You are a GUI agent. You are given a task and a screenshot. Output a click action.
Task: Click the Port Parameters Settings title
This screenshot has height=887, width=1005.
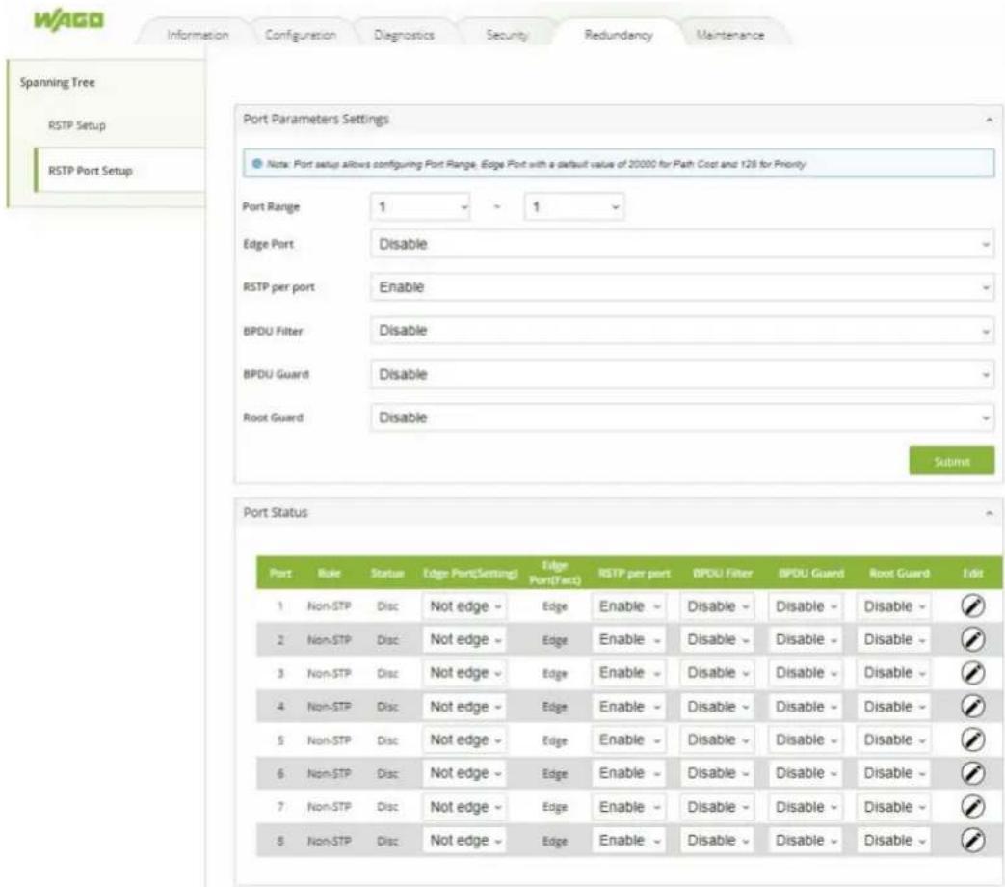316,120
